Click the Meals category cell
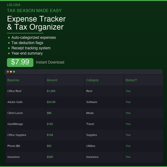 coord(104,113)
